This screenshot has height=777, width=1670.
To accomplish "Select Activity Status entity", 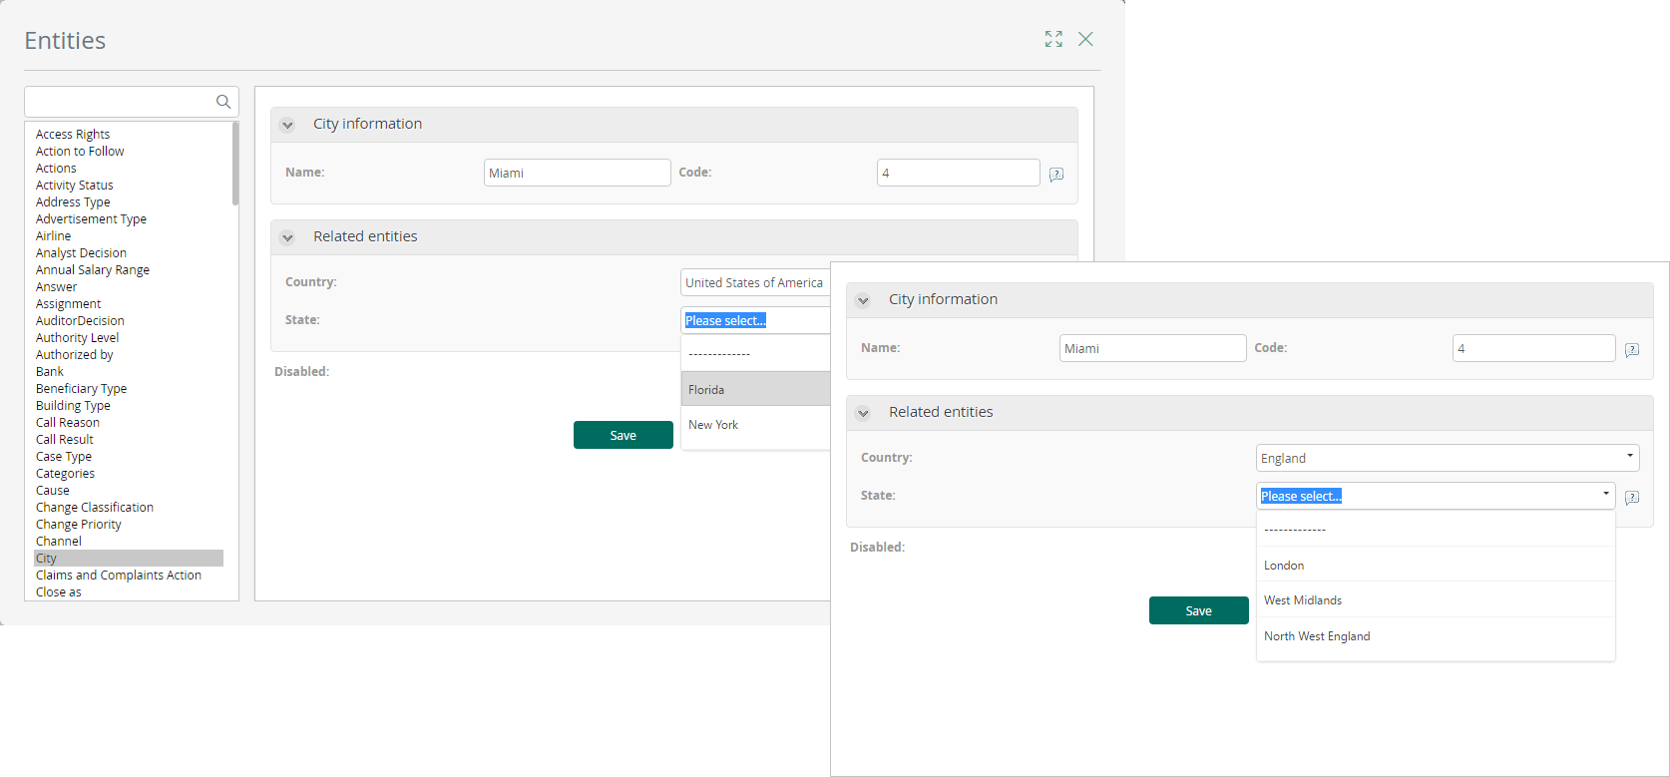I will (75, 185).
